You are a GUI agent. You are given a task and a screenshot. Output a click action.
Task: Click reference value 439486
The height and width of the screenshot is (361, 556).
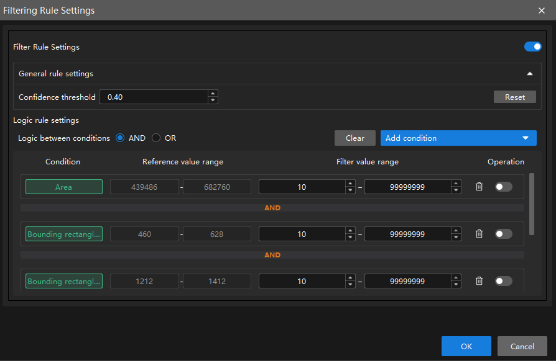(x=144, y=187)
